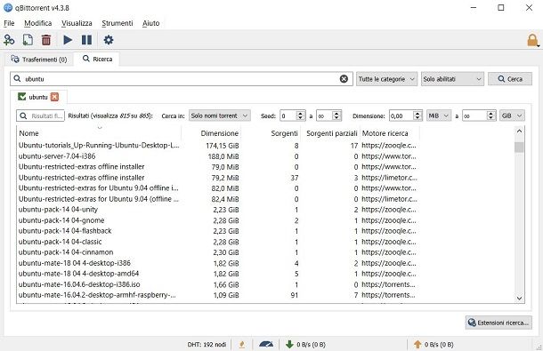543x351 pixels.
Task: Open options gear icon
Action: pos(109,40)
